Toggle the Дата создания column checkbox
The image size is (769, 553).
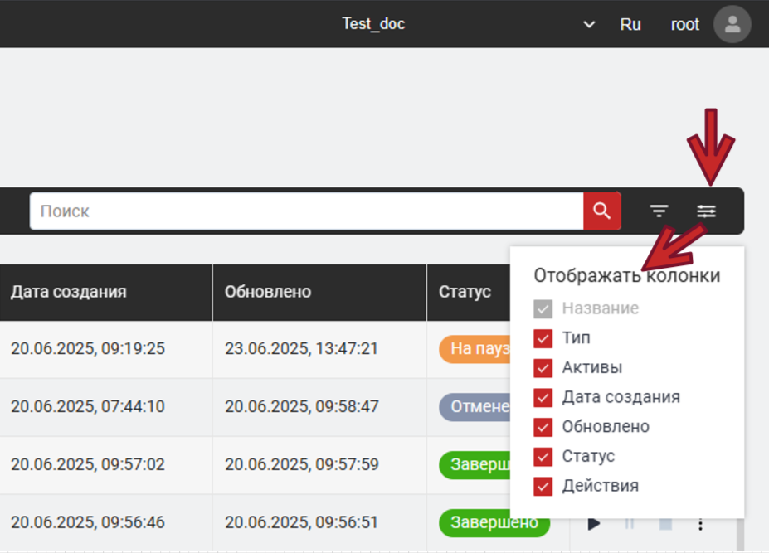543,397
